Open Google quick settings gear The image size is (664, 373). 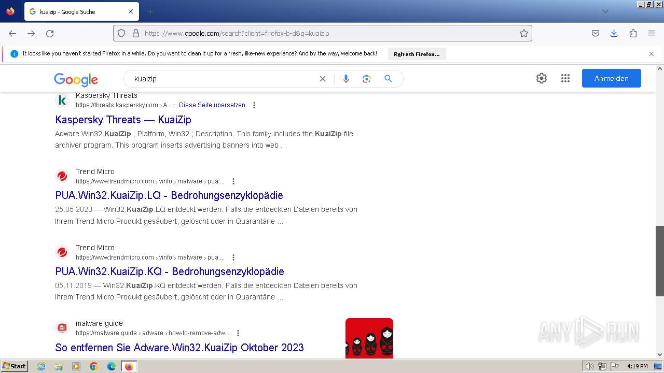[x=542, y=78]
